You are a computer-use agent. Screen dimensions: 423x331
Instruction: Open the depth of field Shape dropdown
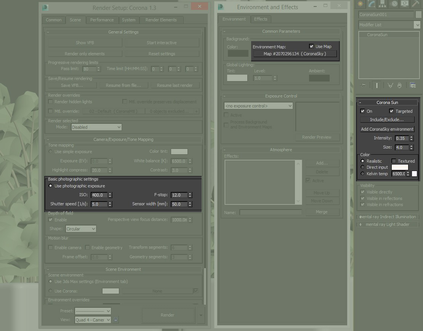point(81,229)
